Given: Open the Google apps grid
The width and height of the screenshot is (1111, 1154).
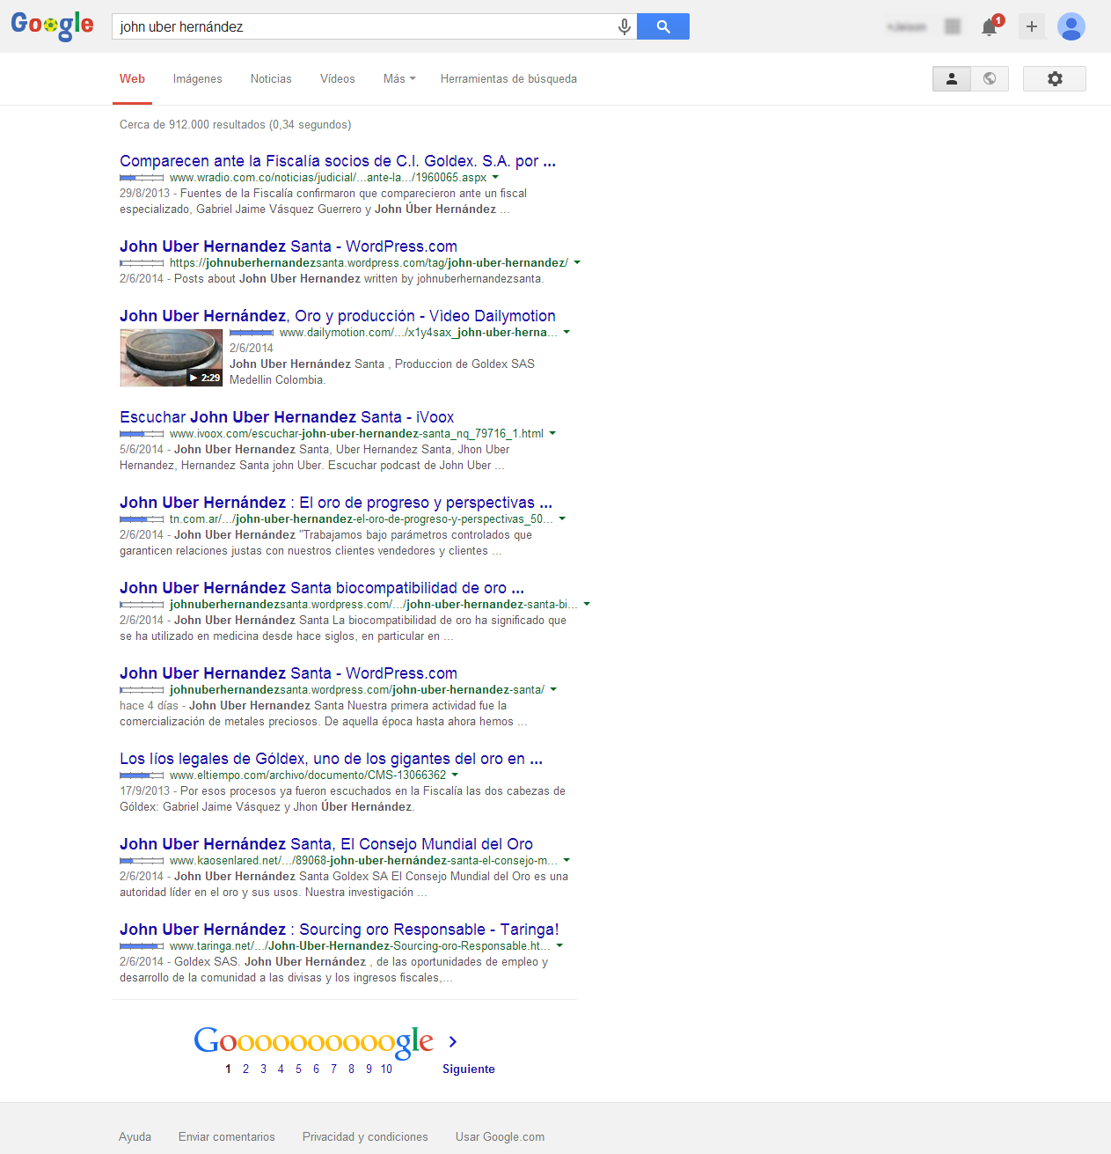Looking at the screenshot, I should (953, 26).
